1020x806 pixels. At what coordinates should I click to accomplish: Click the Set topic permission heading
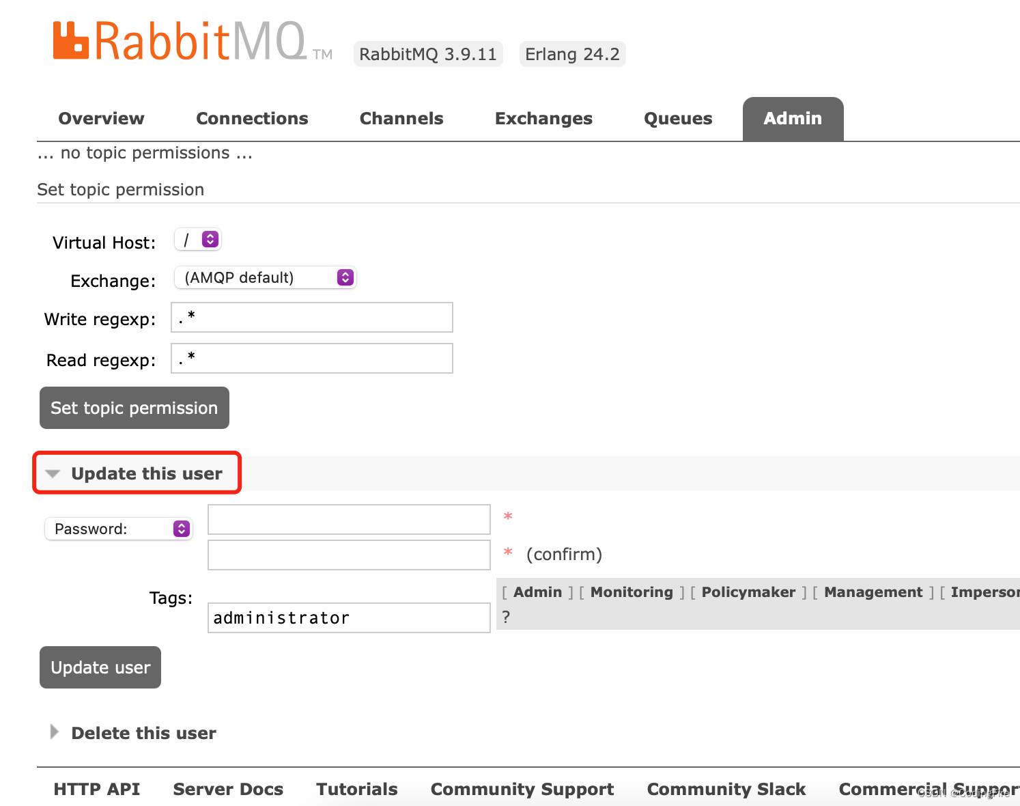121,189
